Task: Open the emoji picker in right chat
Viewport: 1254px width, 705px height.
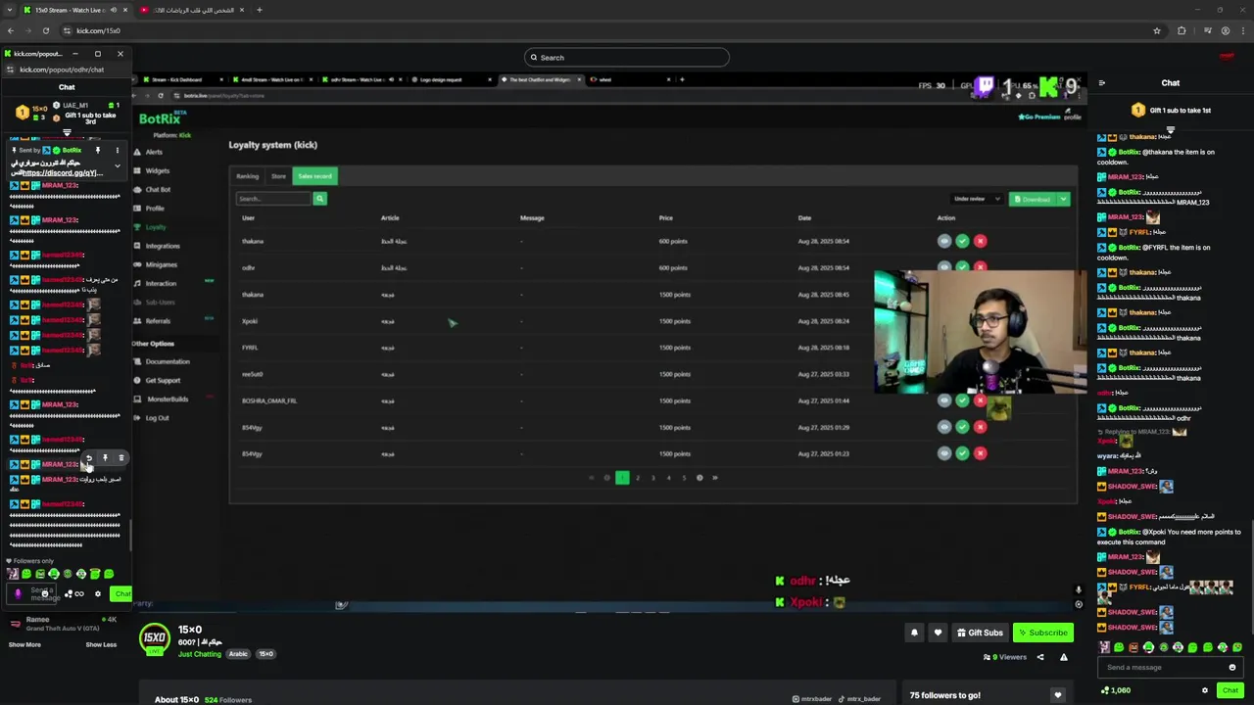Action: pyautogui.click(x=1232, y=668)
